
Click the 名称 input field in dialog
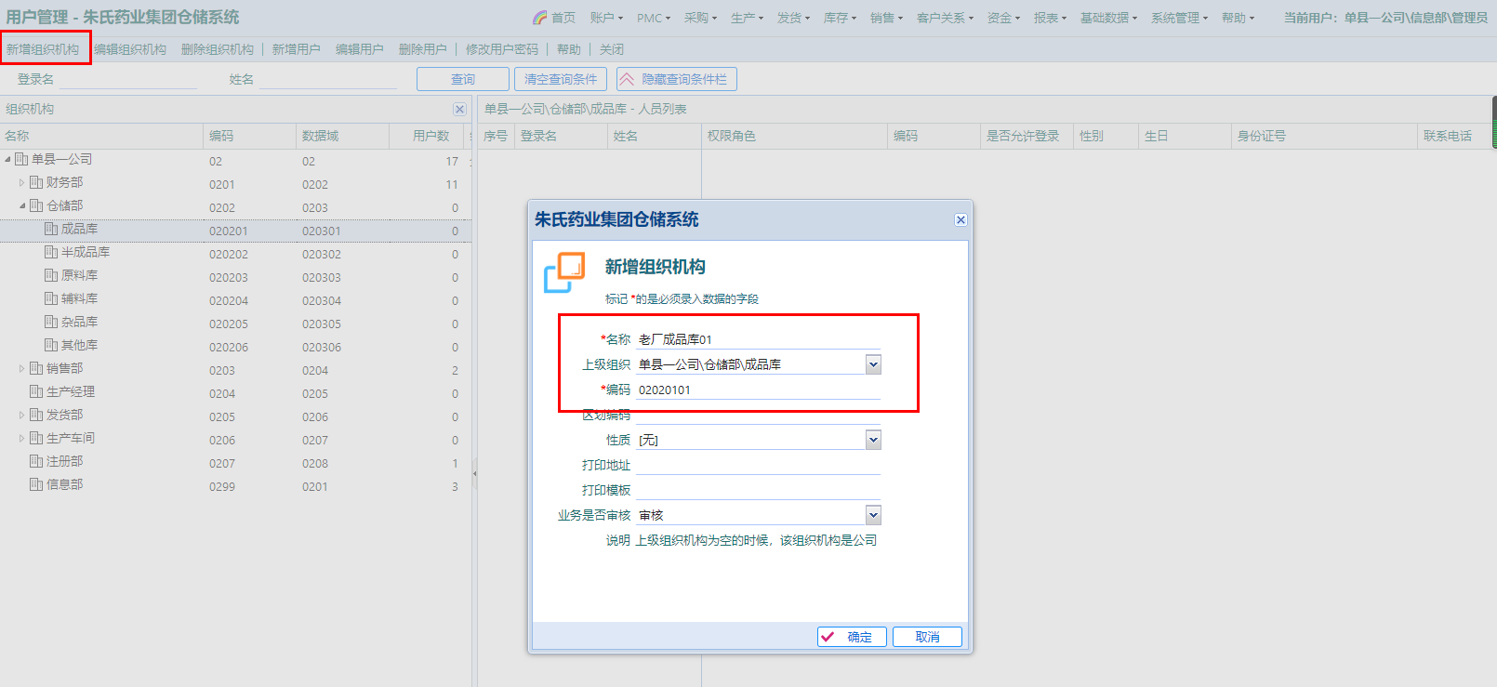pos(758,339)
